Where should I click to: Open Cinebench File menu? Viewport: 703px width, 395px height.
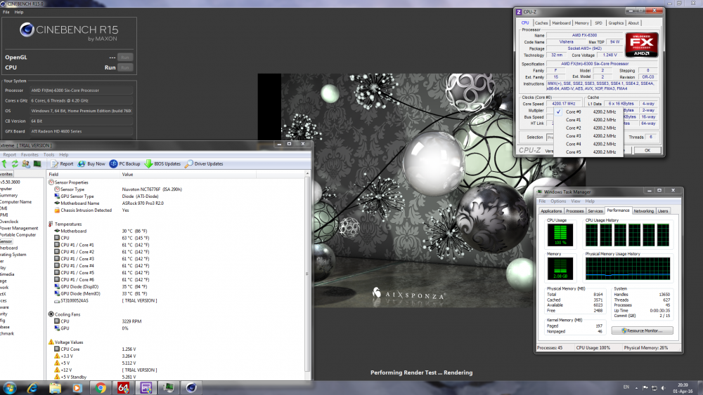[x=6, y=12]
